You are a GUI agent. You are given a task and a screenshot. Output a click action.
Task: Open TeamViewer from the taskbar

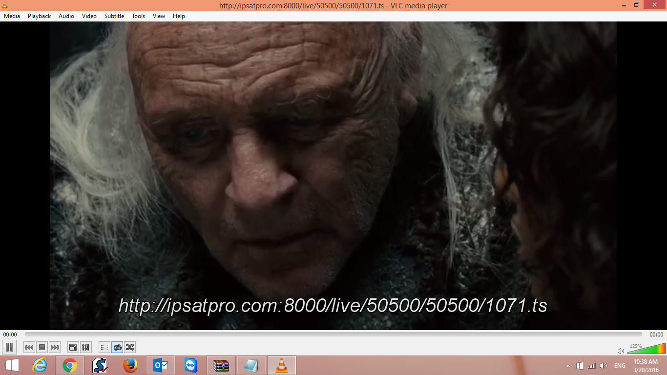click(191, 365)
